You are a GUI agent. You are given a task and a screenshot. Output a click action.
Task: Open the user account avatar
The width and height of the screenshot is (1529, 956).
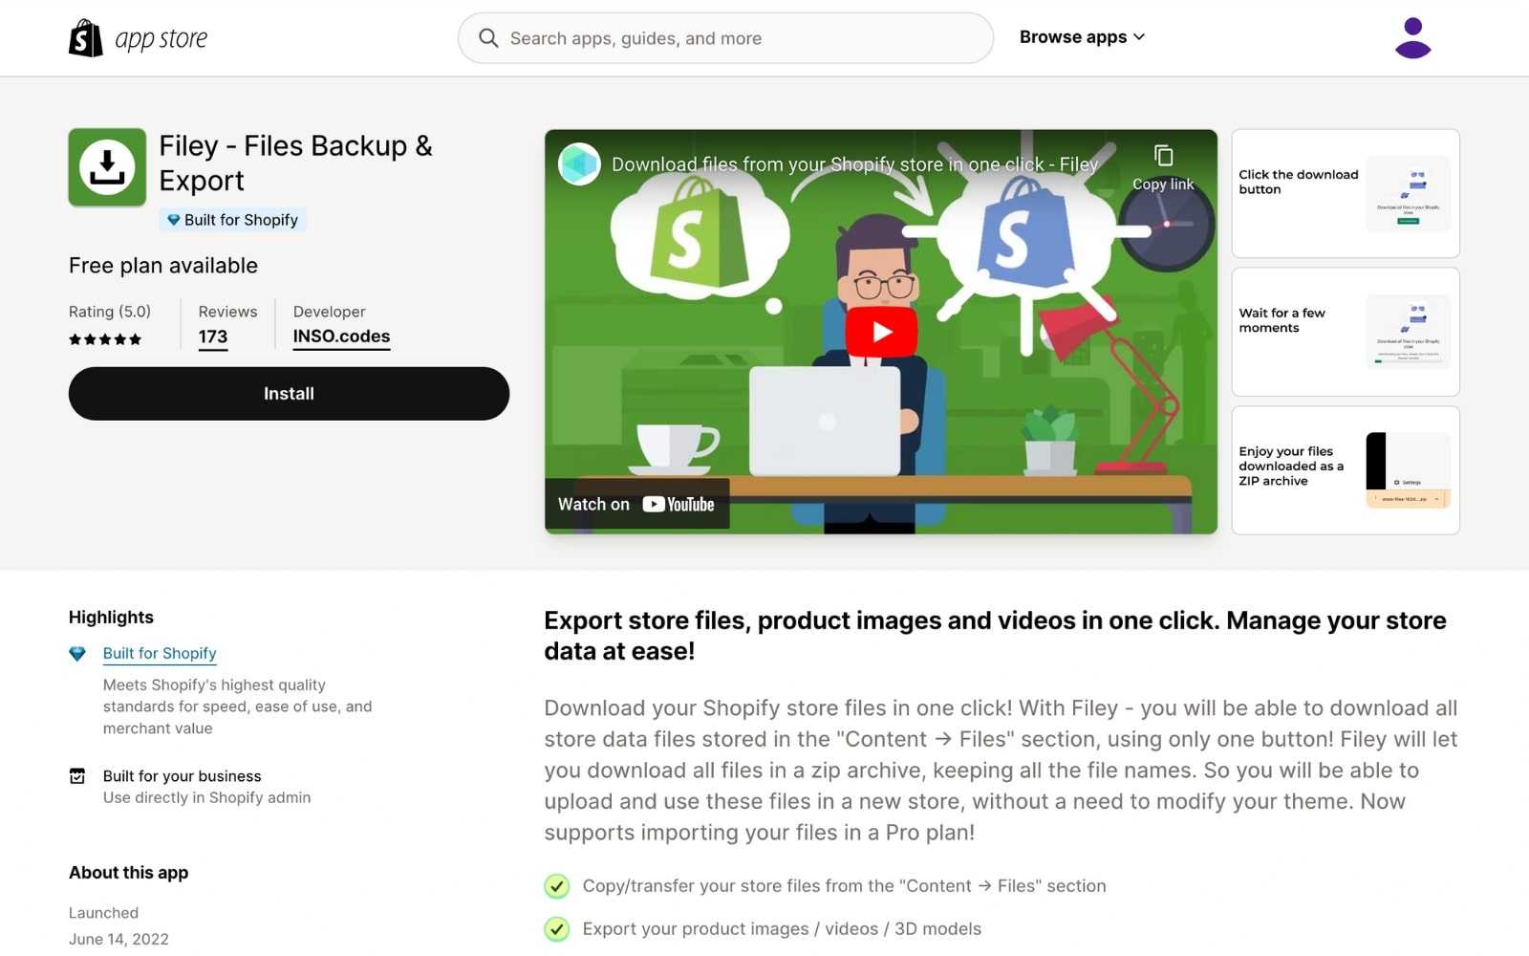pyautogui.click(x=1412, y=38)
